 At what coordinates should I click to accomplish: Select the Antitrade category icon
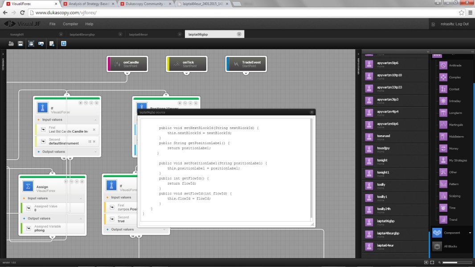click(x=443, y=65)
